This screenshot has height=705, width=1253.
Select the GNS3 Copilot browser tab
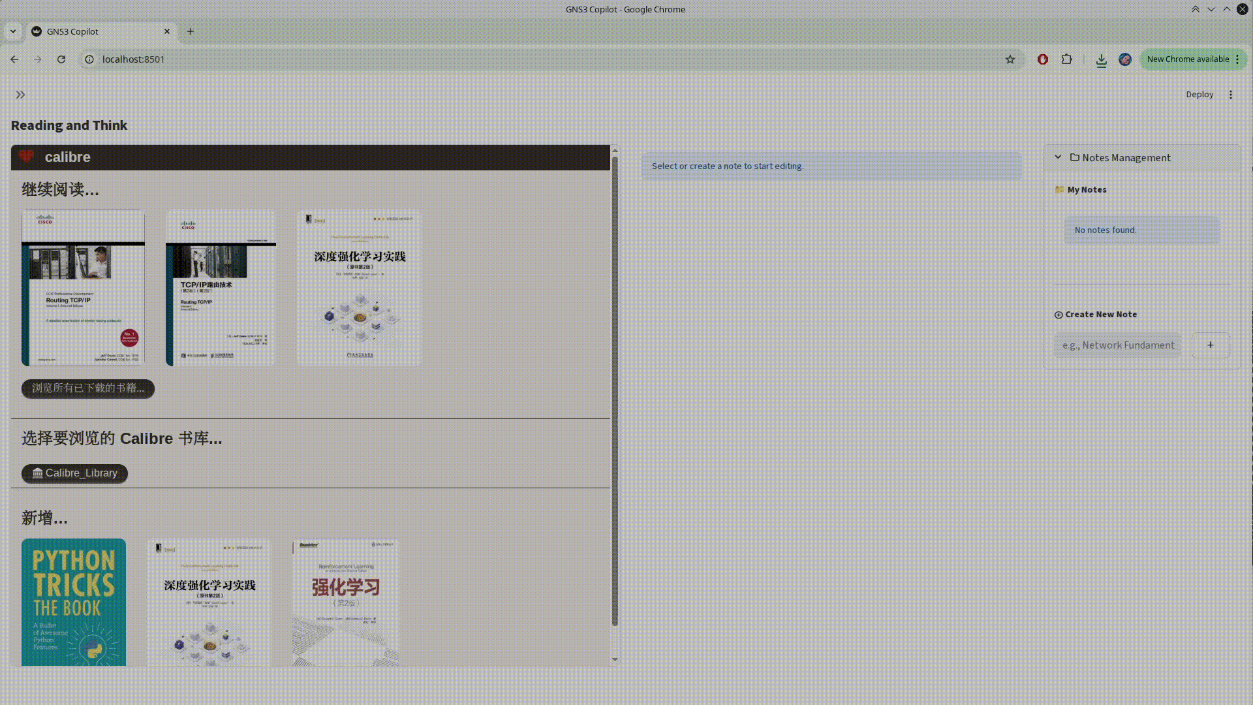point(91,31)
